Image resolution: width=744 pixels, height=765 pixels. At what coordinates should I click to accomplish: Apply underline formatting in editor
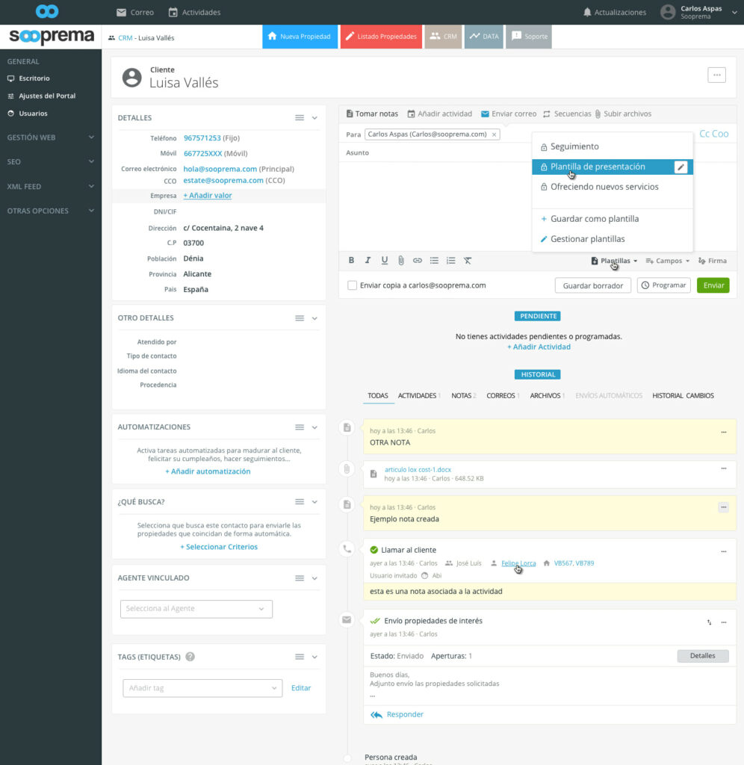point(385,261)
